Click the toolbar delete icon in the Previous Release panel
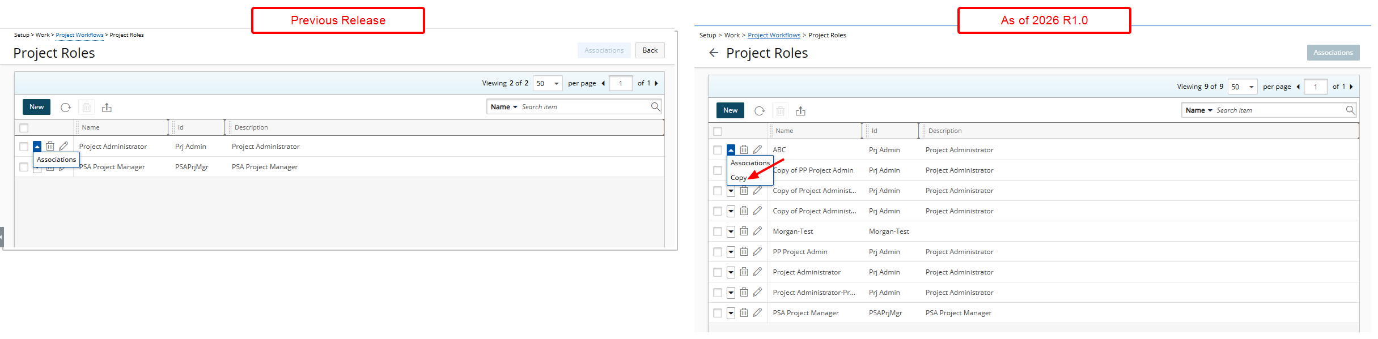 pos(87,108)
